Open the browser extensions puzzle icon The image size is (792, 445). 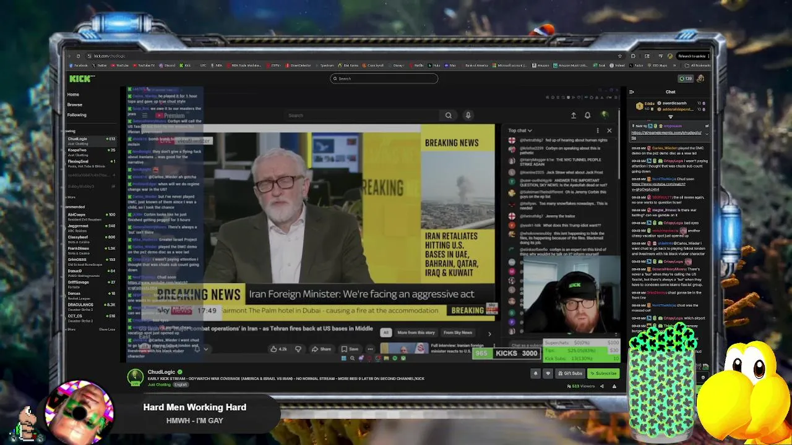point(632,56)
